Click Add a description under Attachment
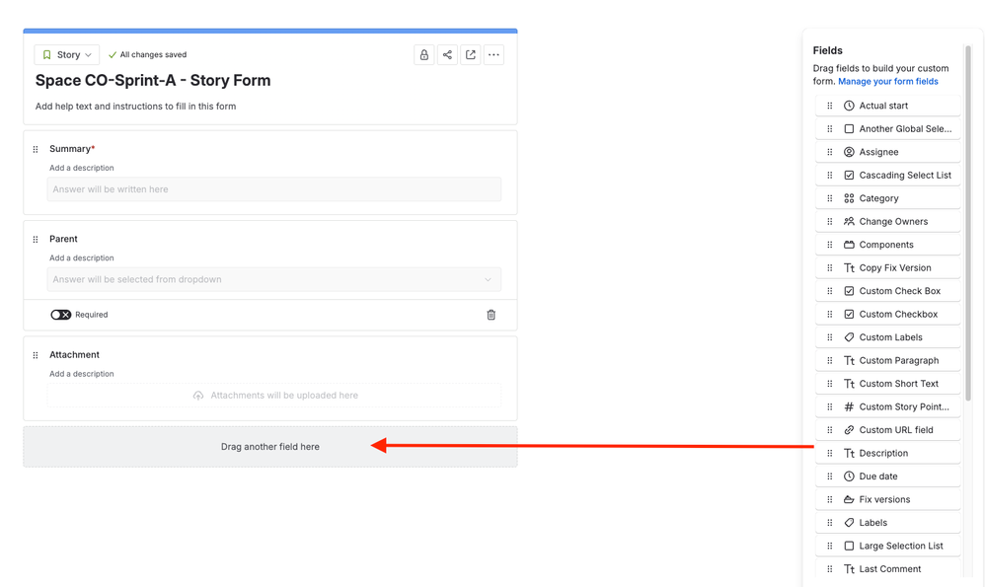This screenshot has width=985, height=587. click(82, 374)
